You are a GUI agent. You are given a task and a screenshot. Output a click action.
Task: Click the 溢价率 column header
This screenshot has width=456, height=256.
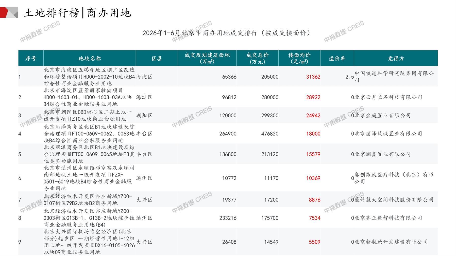click(x=337, y=59)
